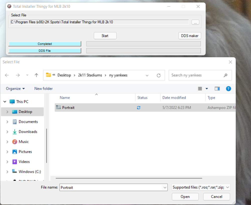251x205 pixels.
Task: Click the browse ellipsis button
Action: [x=195, y=22]
